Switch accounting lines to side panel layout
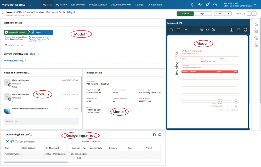Viewport: 261px width, 167px height. pos(154,135)
